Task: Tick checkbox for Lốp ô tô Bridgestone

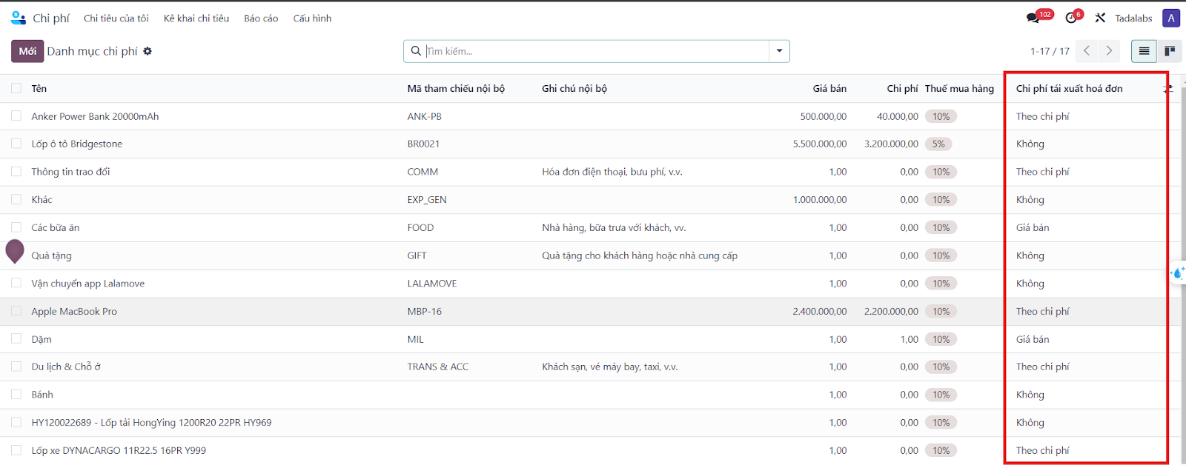Action: pyautogui.click(x=16, y=144)
